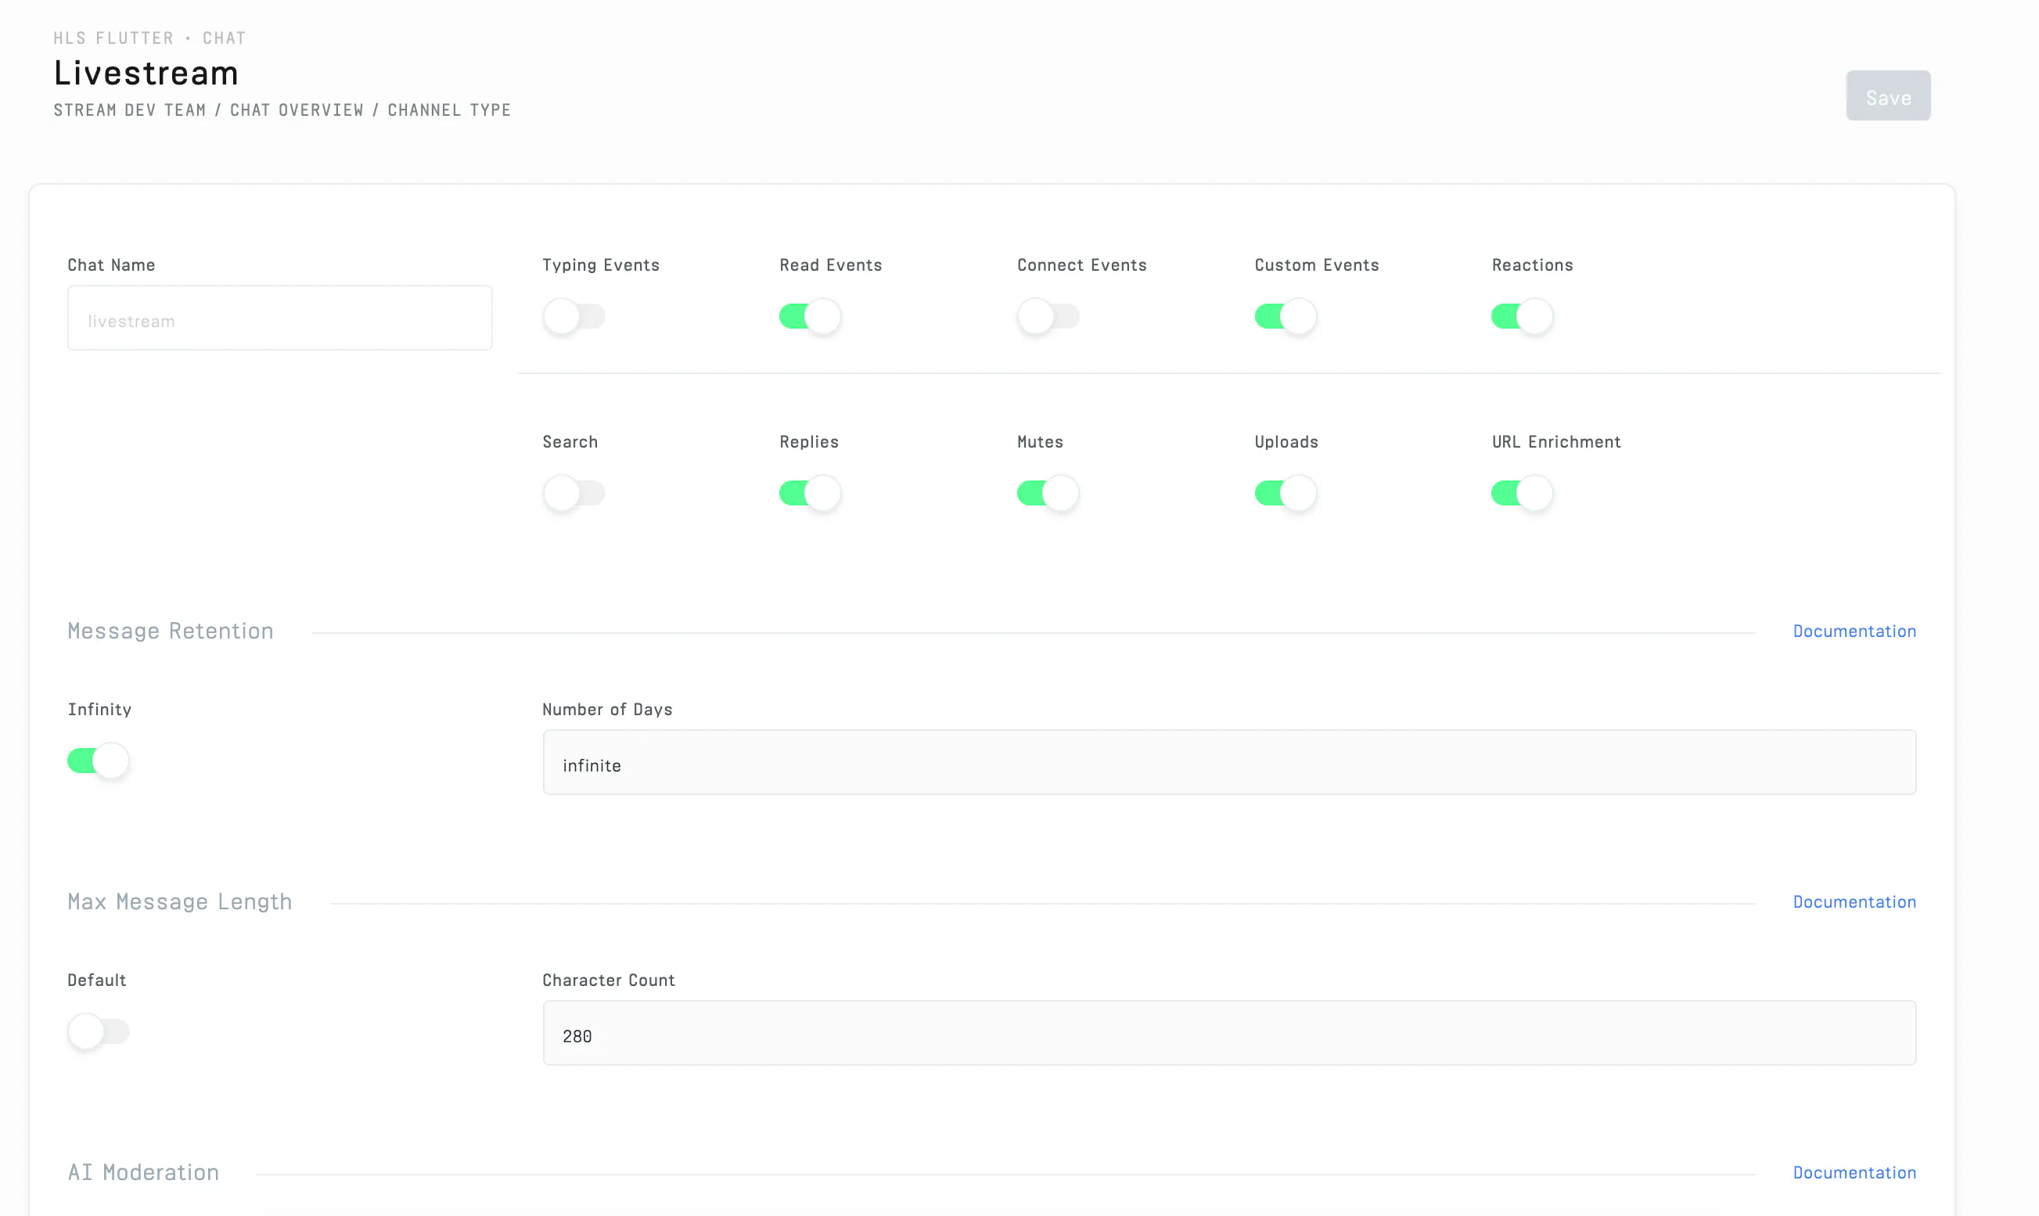Switch off the Infinity retention toggle
The height and width of the screenshot is (1216, 2039).
(x=99, y=761)
